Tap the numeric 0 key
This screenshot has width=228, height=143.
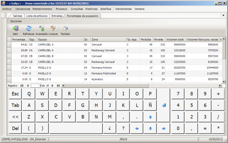click(x=178, y=128)
